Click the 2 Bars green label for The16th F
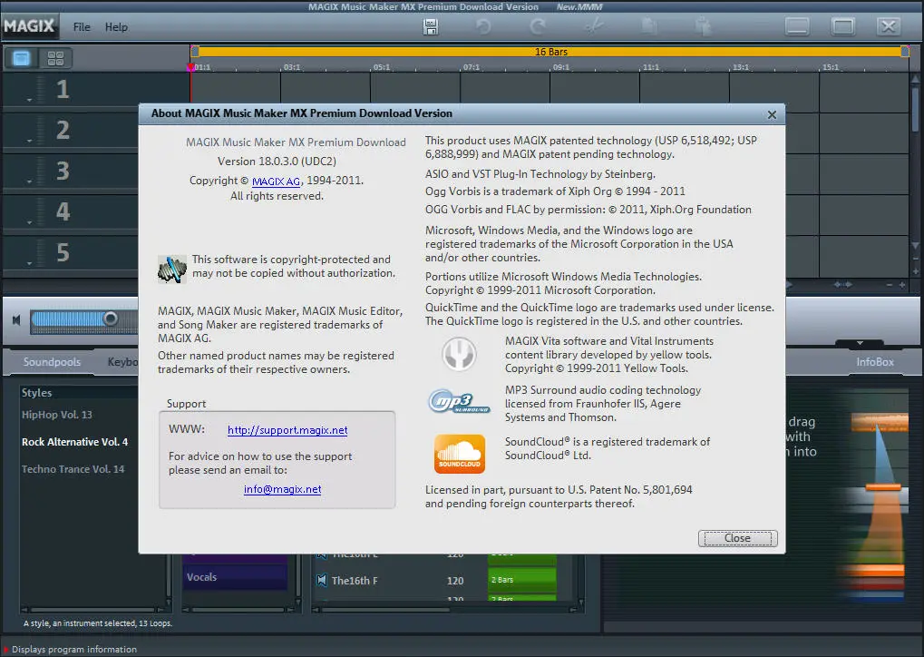The height and width of the screenshot is (657, 924). pos(521,580)
